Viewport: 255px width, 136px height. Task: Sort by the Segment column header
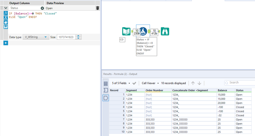135,91
